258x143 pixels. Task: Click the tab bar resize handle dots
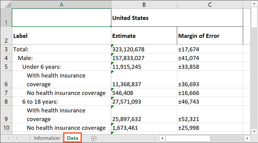coord(154,138)
